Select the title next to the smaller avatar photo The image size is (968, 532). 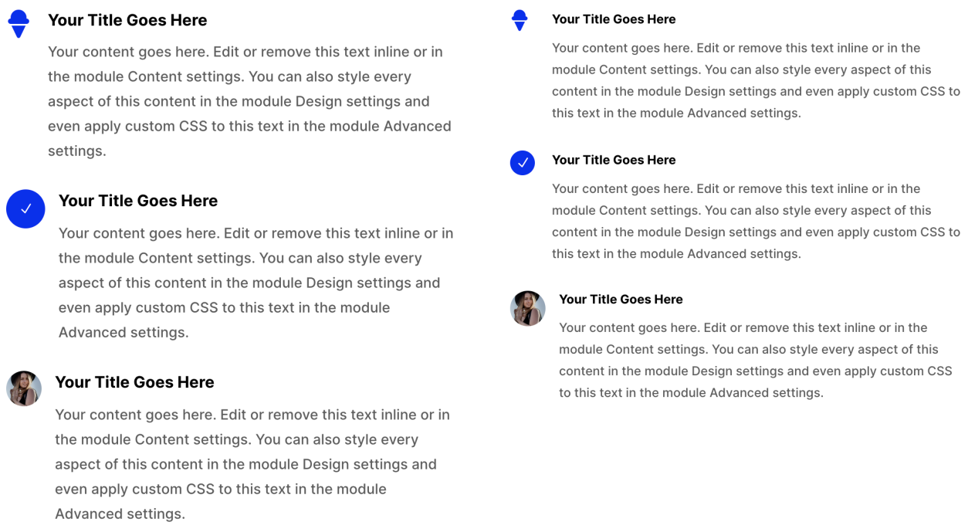(621, 300)
